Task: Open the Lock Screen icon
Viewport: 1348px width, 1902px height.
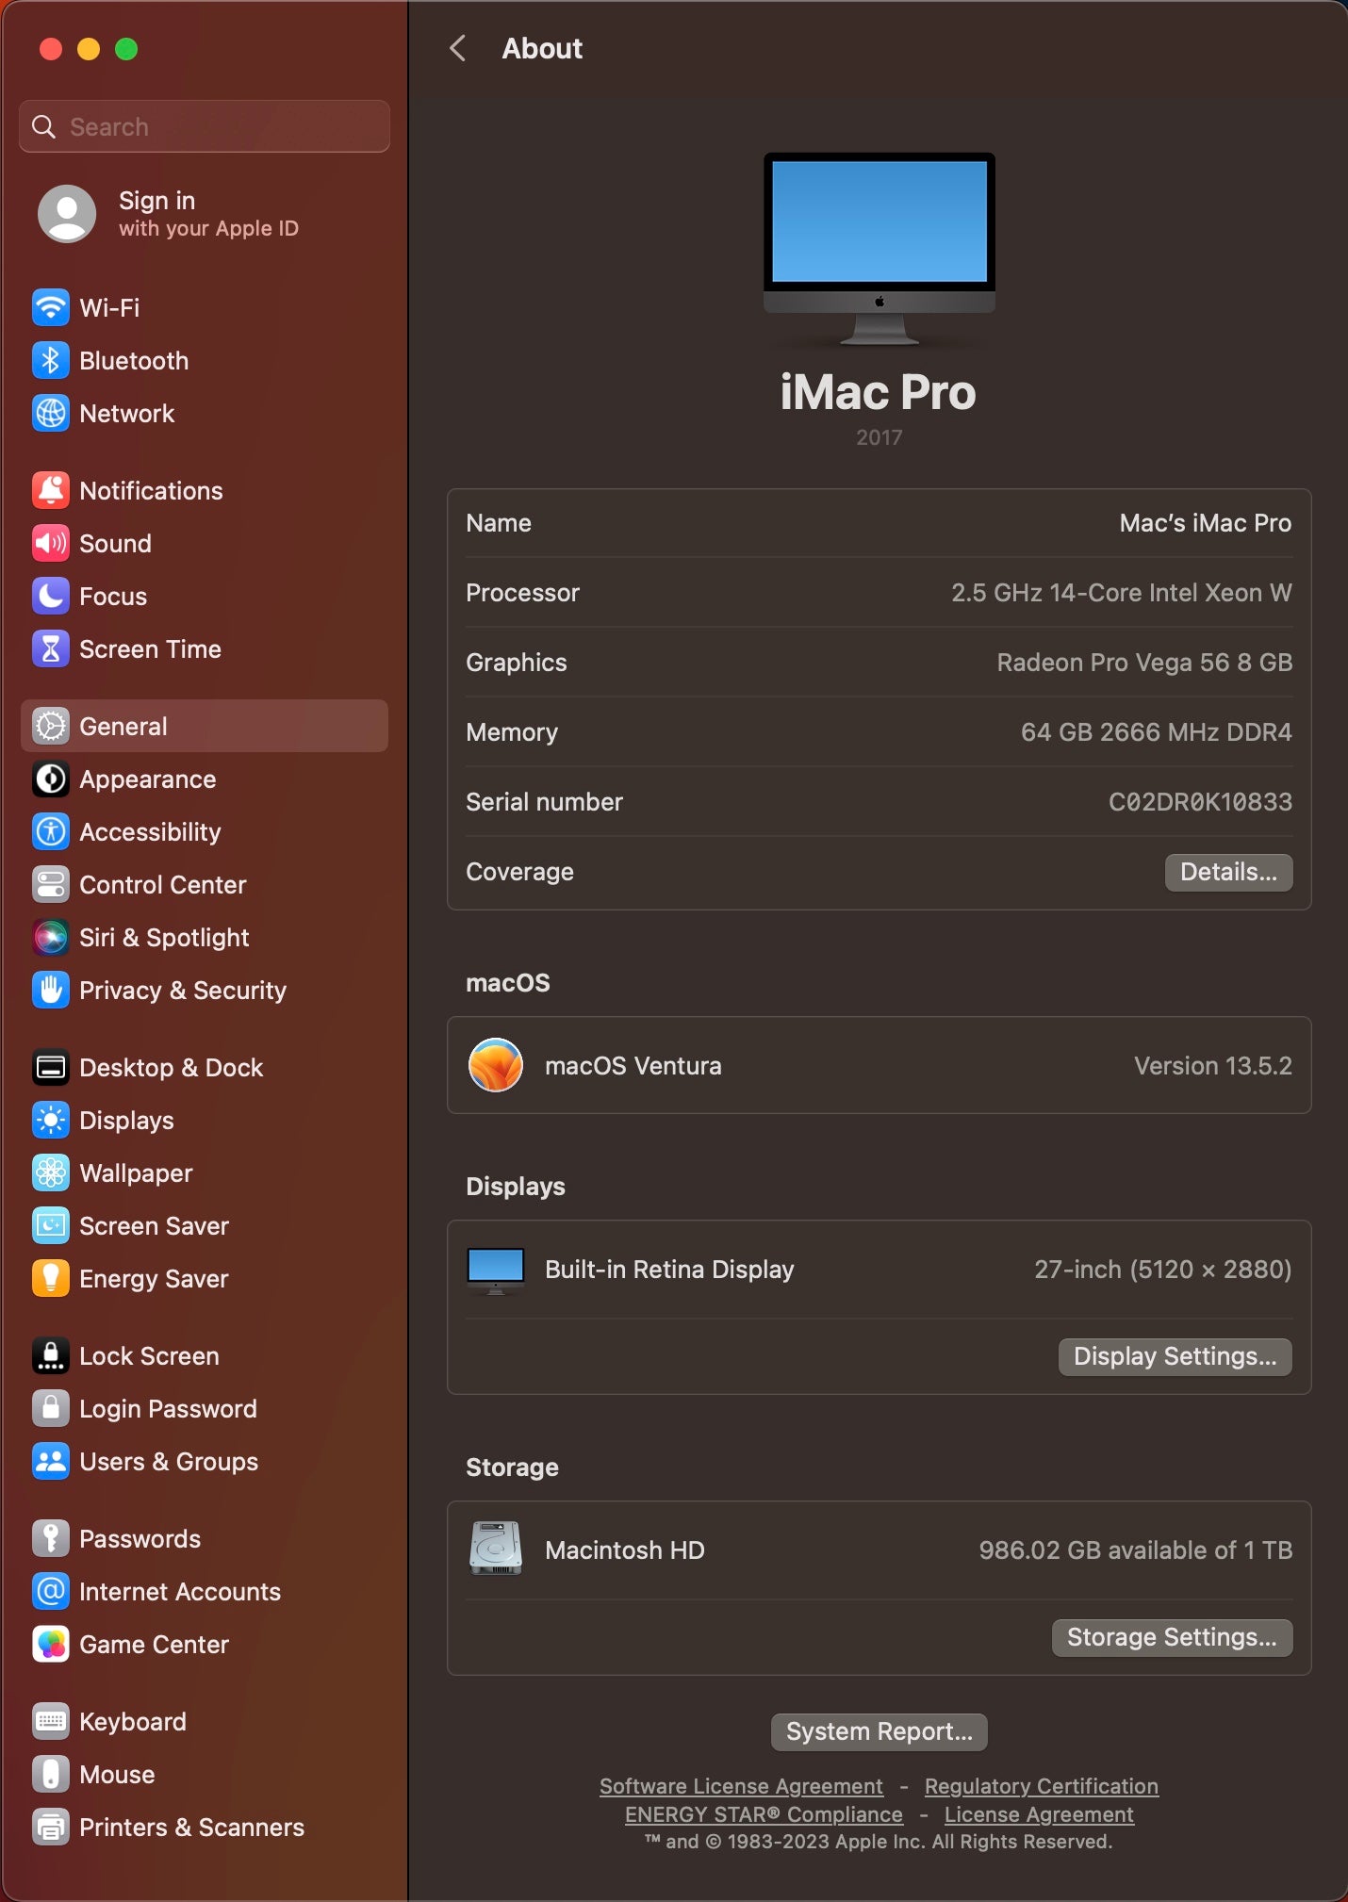Action: pyautogui.click(x=50, y=1355)
